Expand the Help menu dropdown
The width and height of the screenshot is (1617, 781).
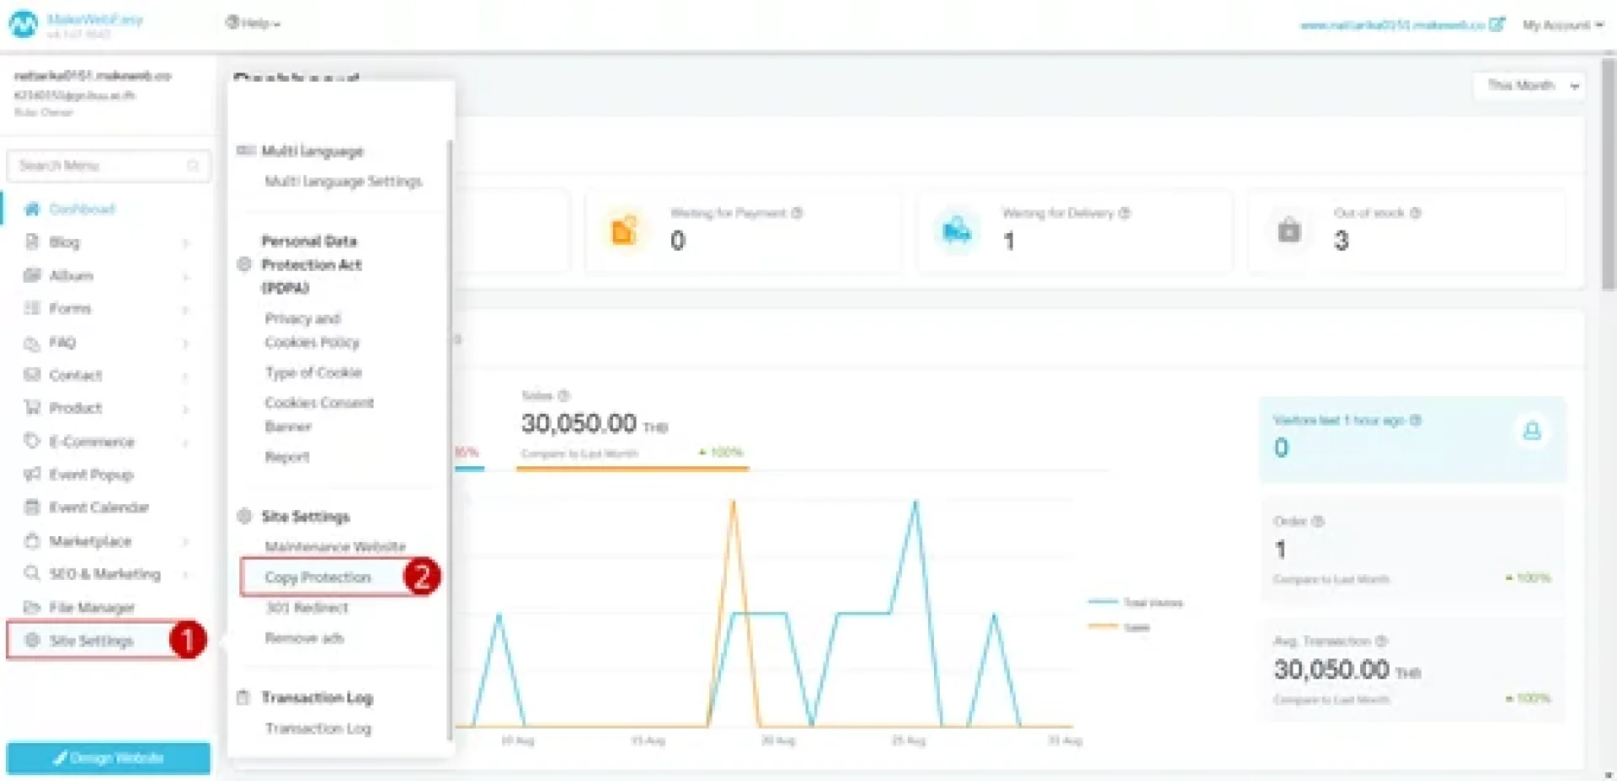[253, 24]
